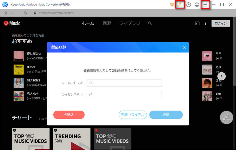Open the hamburger menu icon

tap(205, 4)
